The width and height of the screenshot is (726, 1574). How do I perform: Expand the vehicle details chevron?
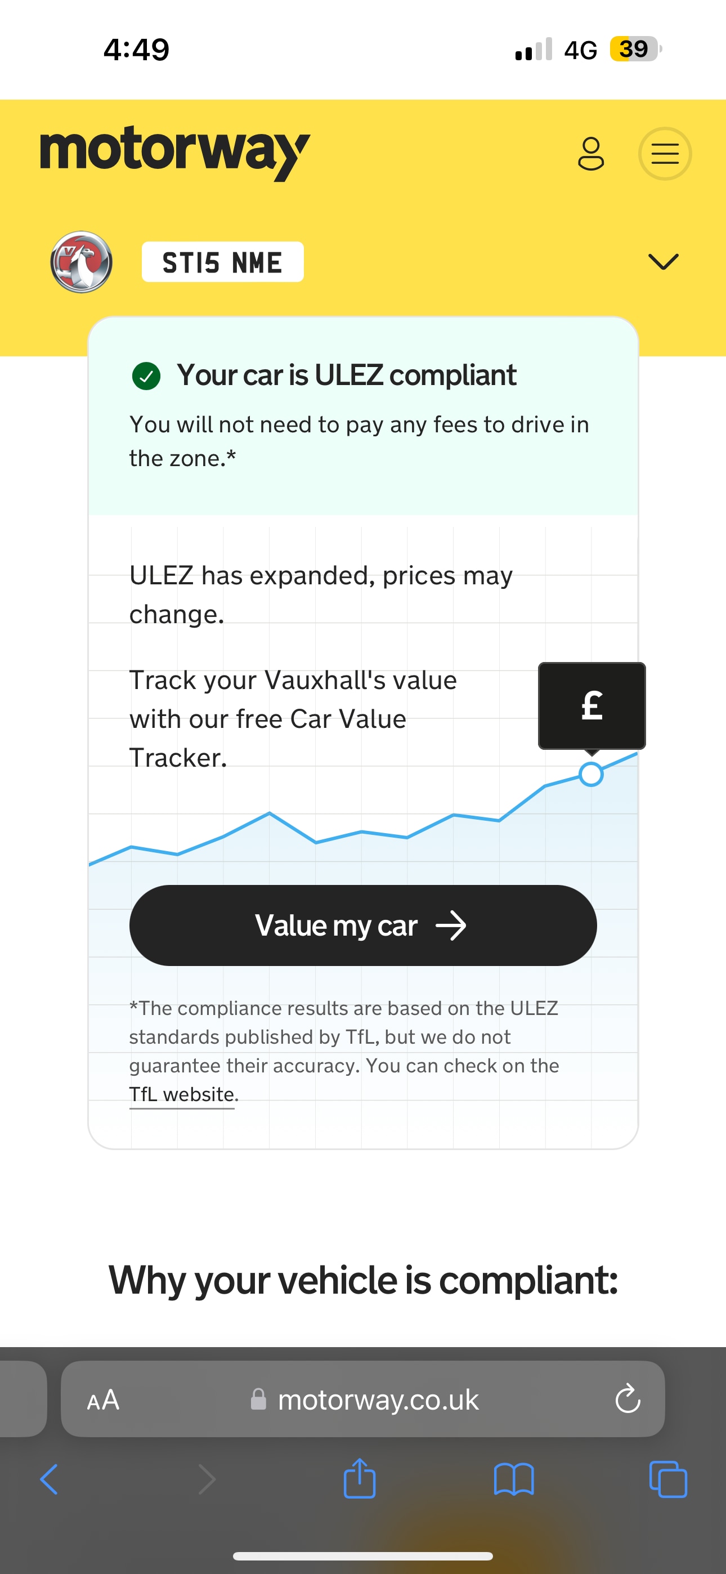pos(663,262)
